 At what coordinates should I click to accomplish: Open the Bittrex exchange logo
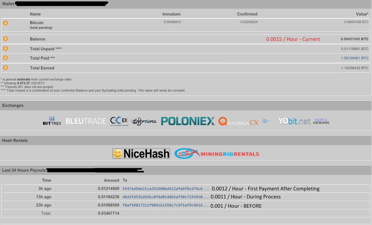pos(52,121)
